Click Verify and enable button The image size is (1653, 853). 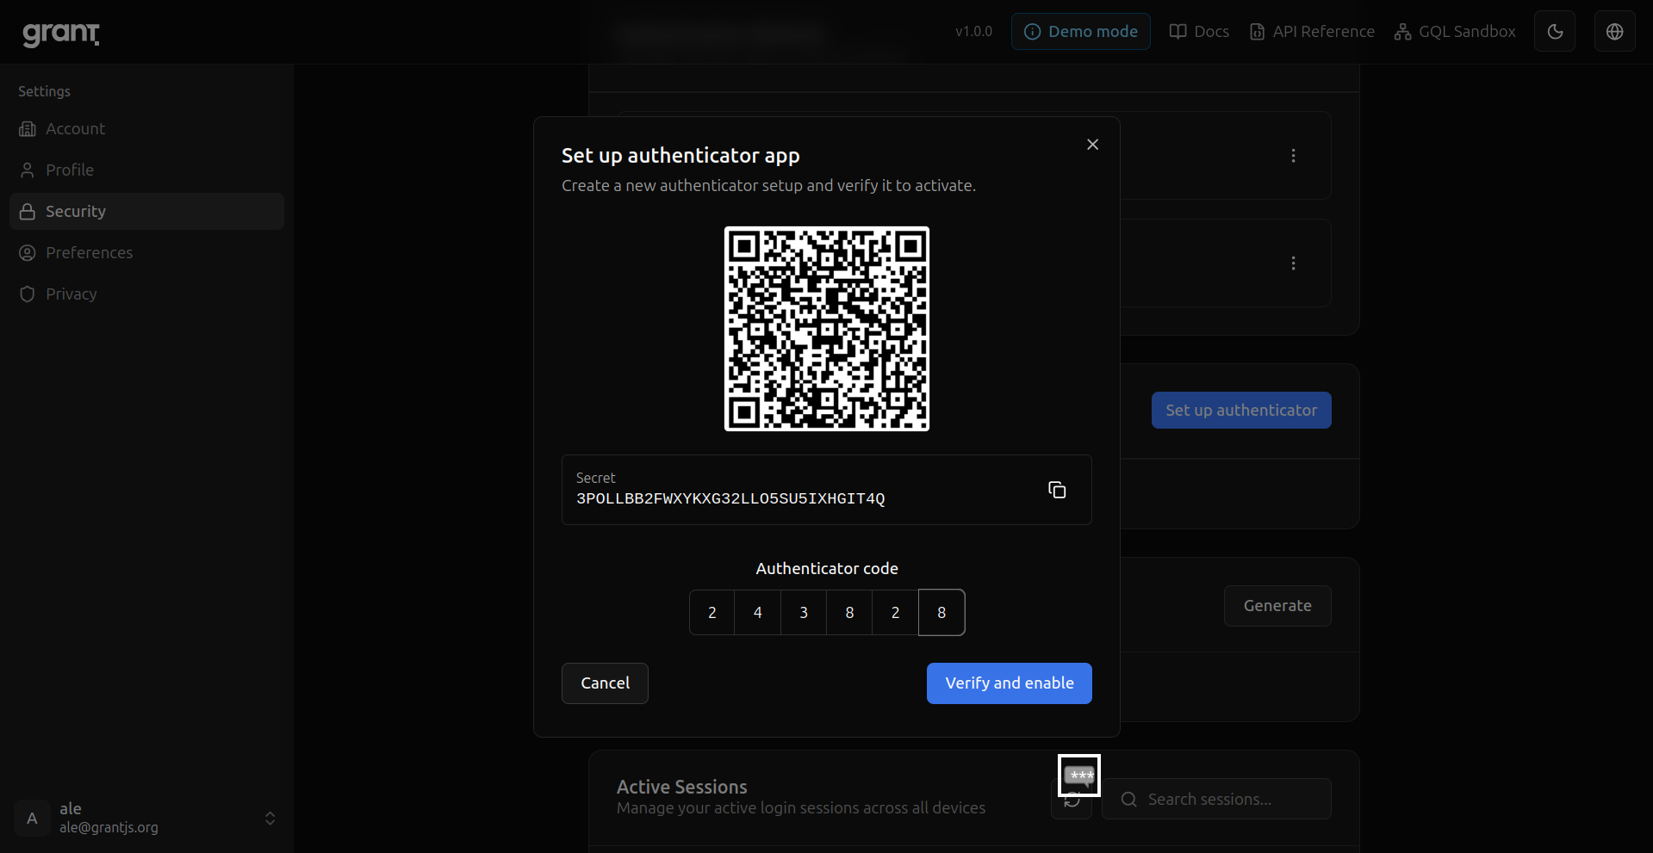click(x=1010, y=683)
